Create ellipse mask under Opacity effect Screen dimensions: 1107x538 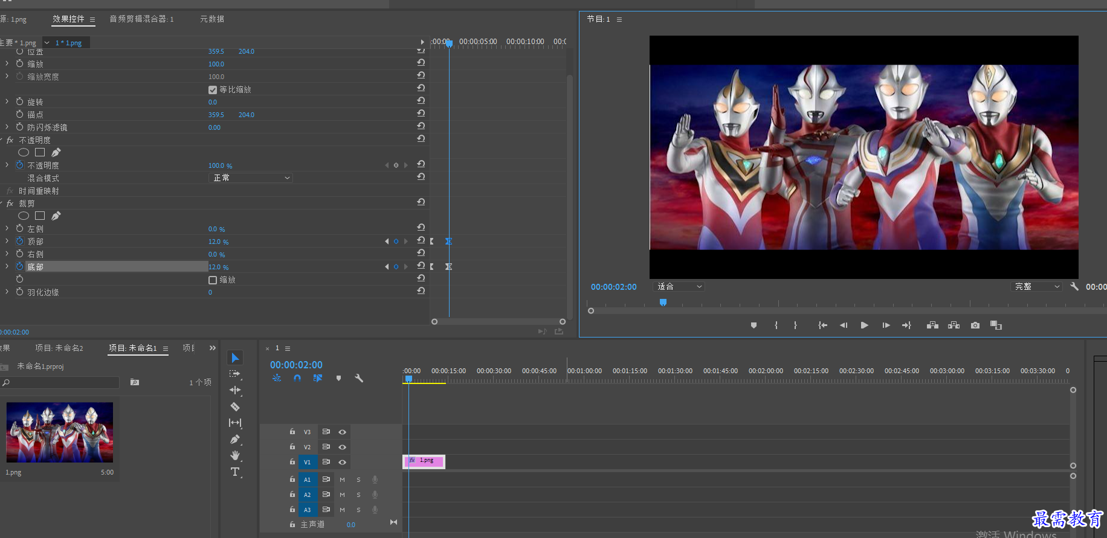(24, 152)
